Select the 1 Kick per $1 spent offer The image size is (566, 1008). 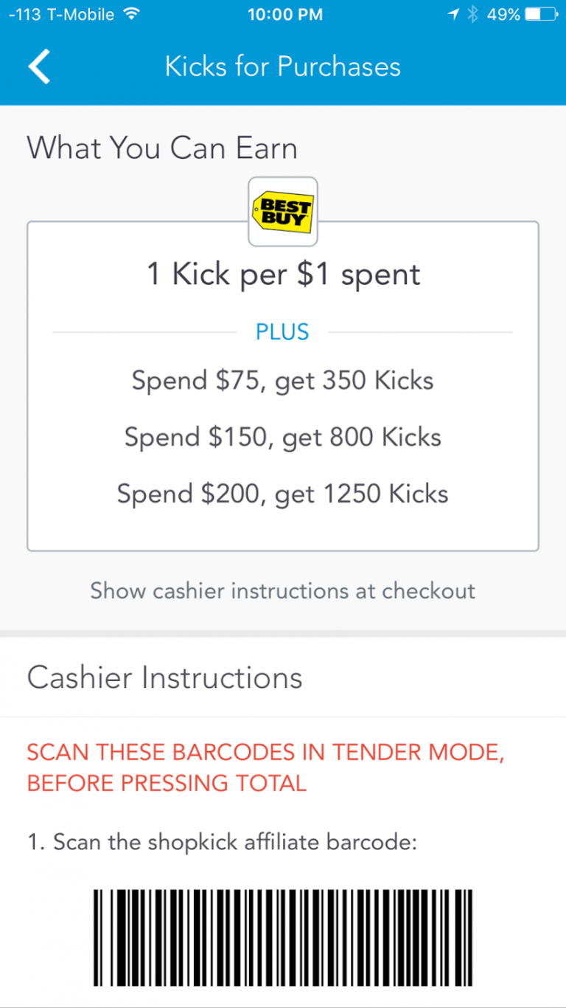(283, 274)
